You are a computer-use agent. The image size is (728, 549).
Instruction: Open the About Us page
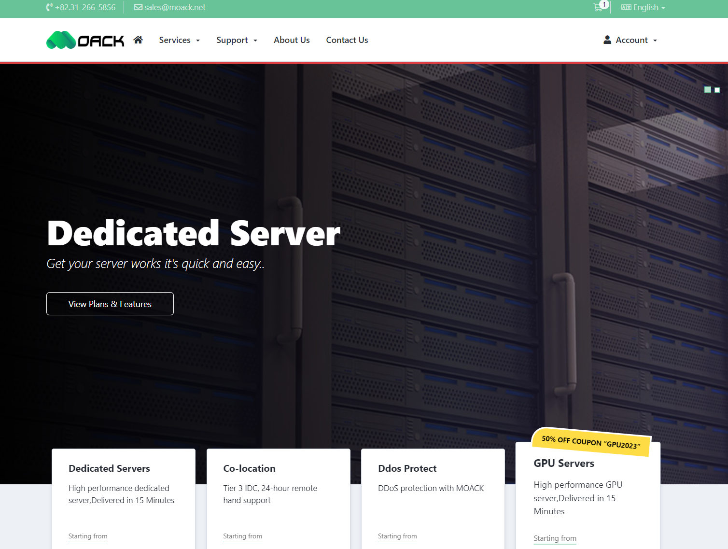click(292, 40)
